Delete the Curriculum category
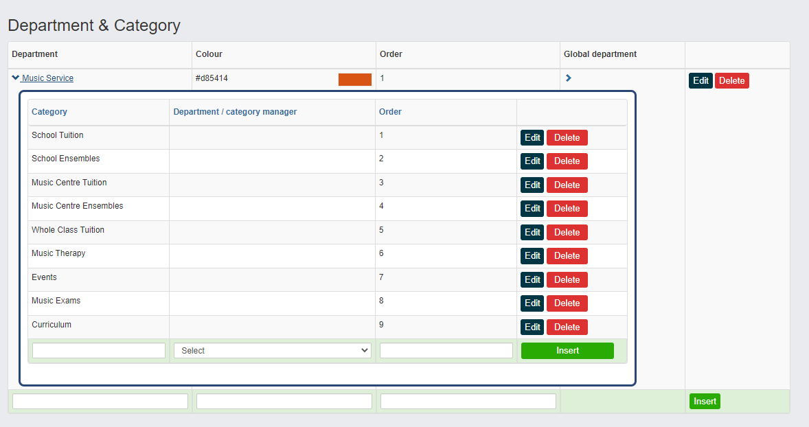This screenshot has width=809, height=427. (x=567, y=327)
